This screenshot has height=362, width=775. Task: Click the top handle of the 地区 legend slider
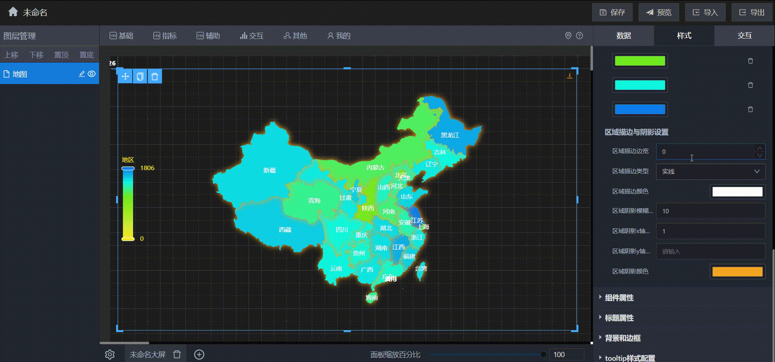pos(128,168)
